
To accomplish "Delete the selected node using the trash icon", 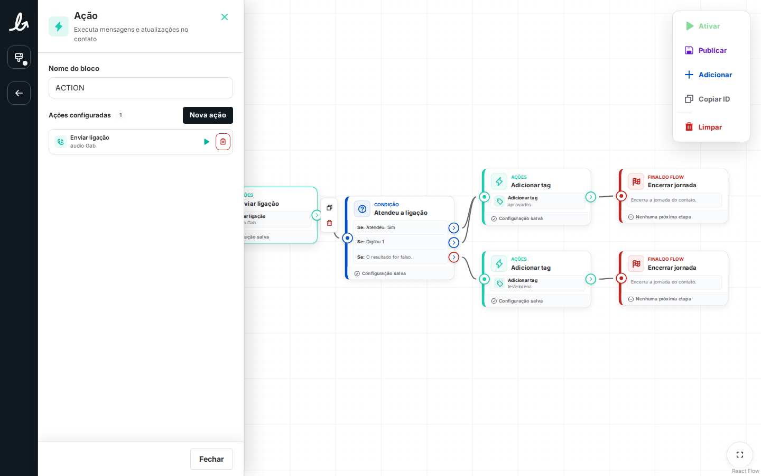I will 329,223.
